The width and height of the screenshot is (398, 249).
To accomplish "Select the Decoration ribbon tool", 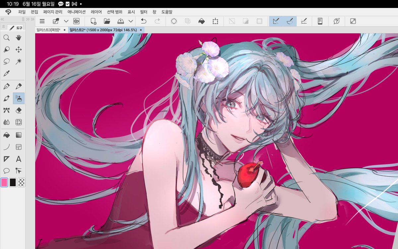I will click(6, 110).
